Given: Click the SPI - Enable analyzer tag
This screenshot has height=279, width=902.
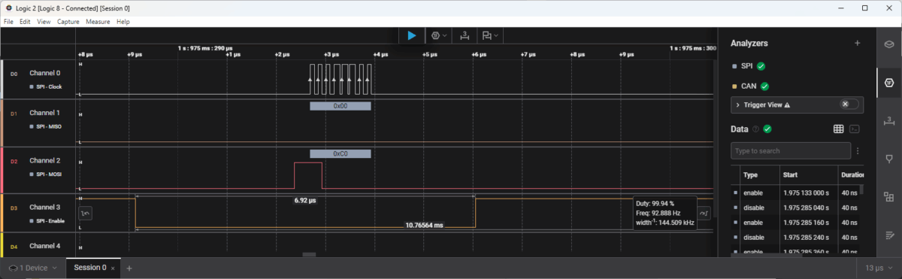Looking at the screenshot, I should point(47,220).
